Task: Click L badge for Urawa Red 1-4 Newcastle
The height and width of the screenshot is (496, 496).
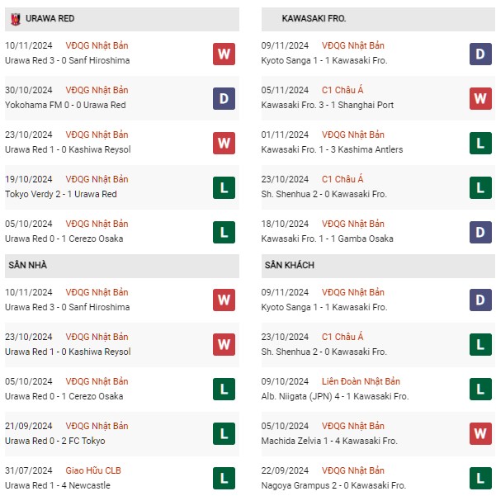Action: coord(224,479)
